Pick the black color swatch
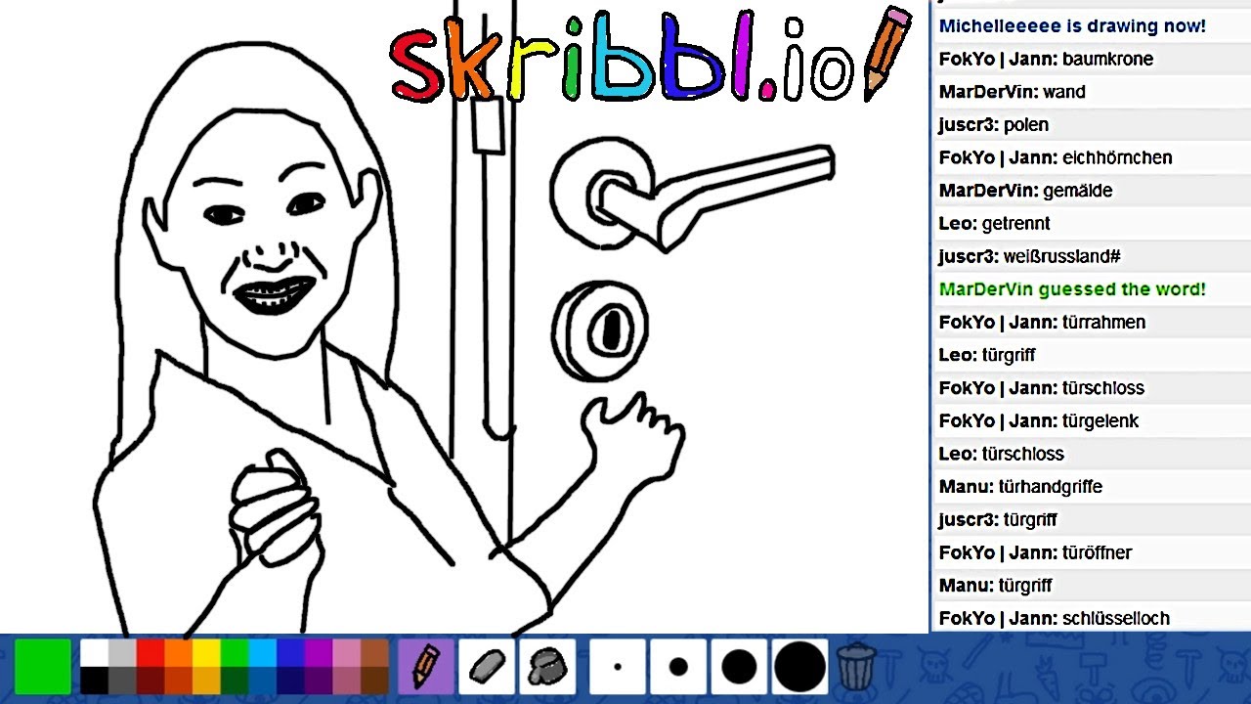 click(94, 681)
